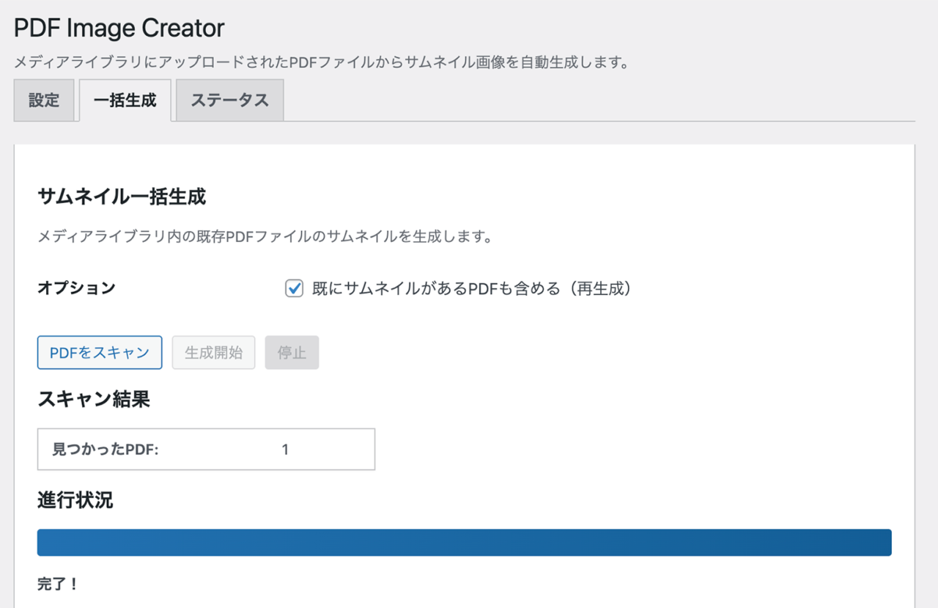938x608 pixels.
Task: Click the PDF Image Creator page title
Action: tap(118, 28)
